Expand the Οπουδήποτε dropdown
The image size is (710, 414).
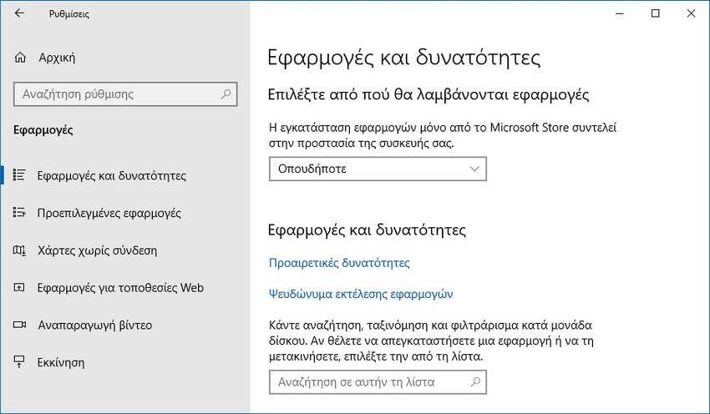(378, 169)
